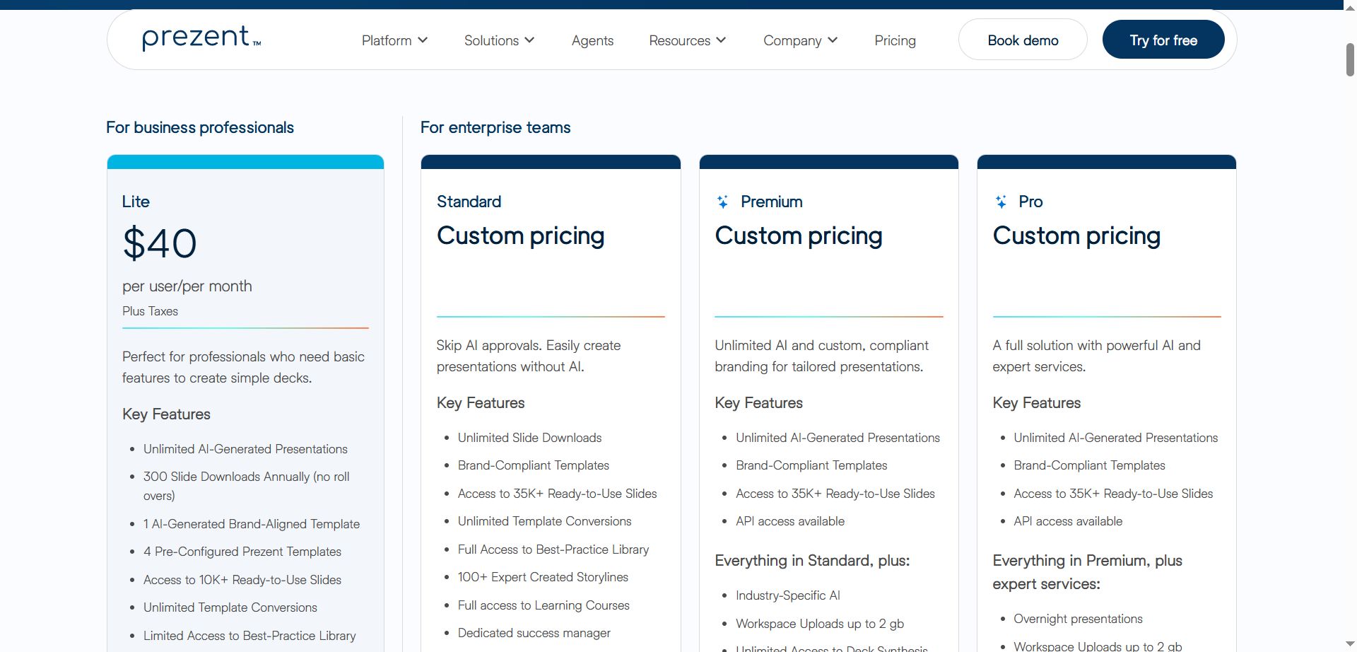Expand the Resources dropdown

click(x=687, y=40)
